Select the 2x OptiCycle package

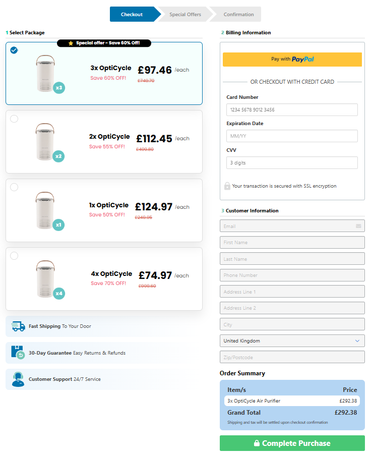(x=14, y=119)
